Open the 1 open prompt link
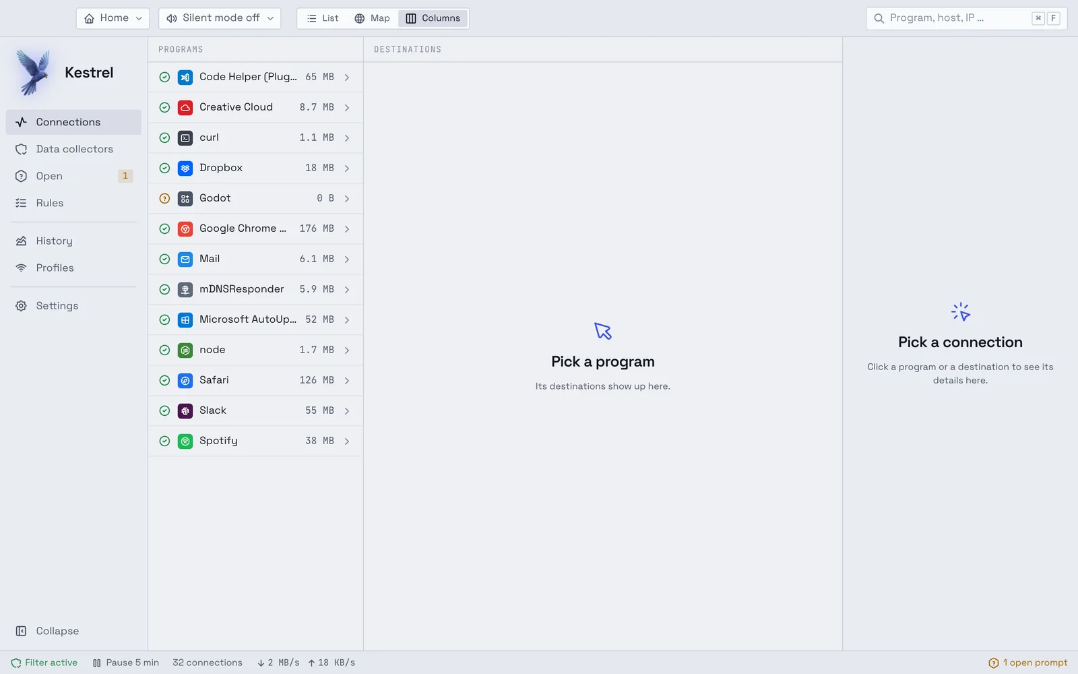 click(x=1028, y=663)
